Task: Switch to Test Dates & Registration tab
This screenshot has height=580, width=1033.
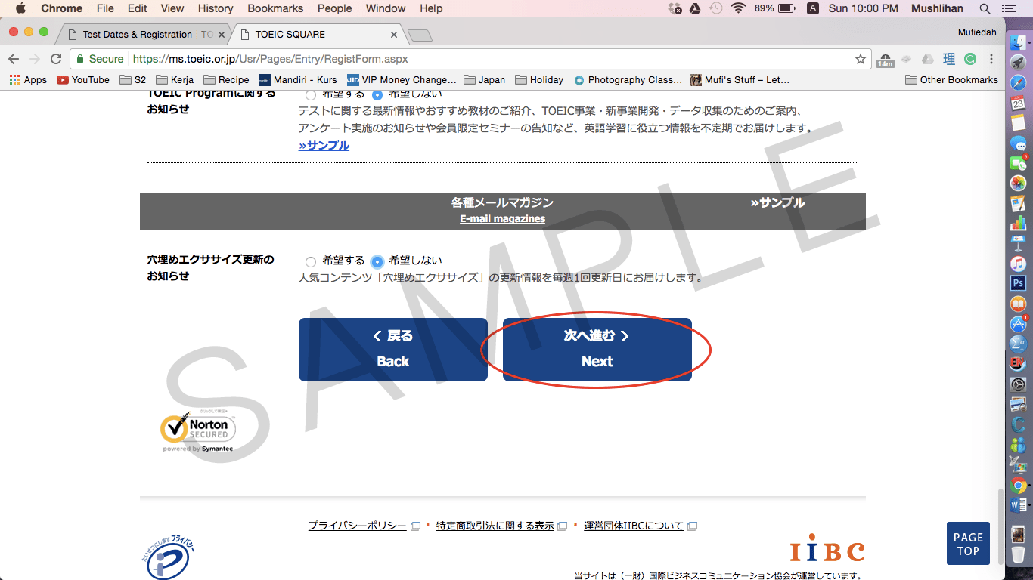Action: (x=140, y=35)
